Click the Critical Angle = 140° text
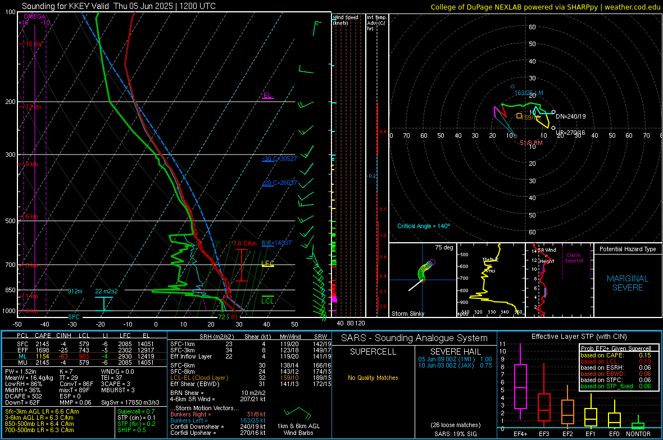 424,226
